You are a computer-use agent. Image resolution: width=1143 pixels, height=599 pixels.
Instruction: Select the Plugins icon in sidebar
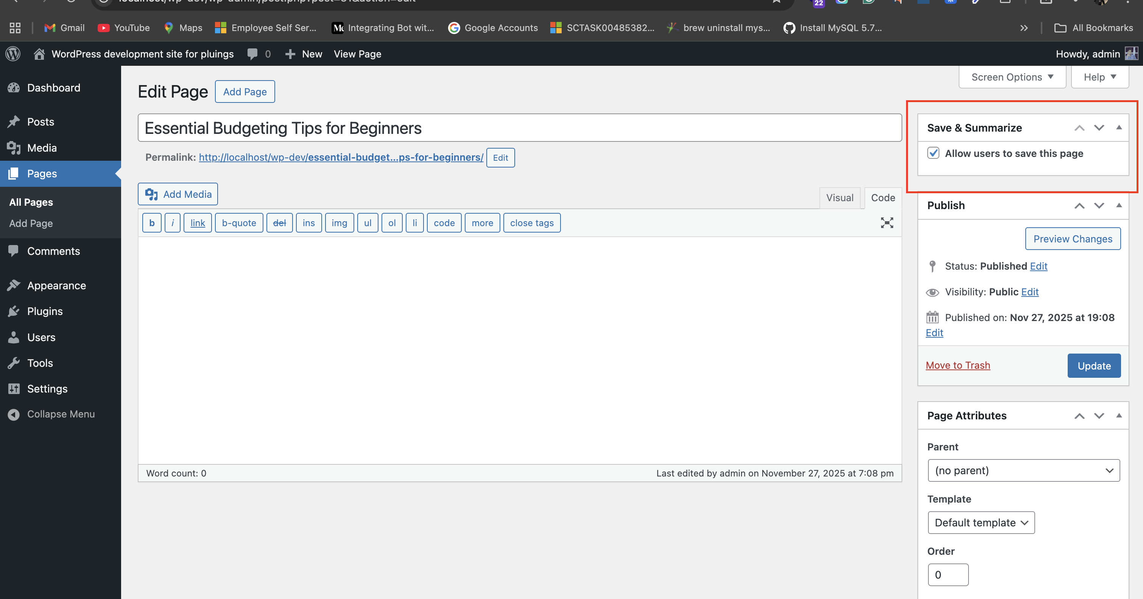pyautogui.click(x=14, y=311)
